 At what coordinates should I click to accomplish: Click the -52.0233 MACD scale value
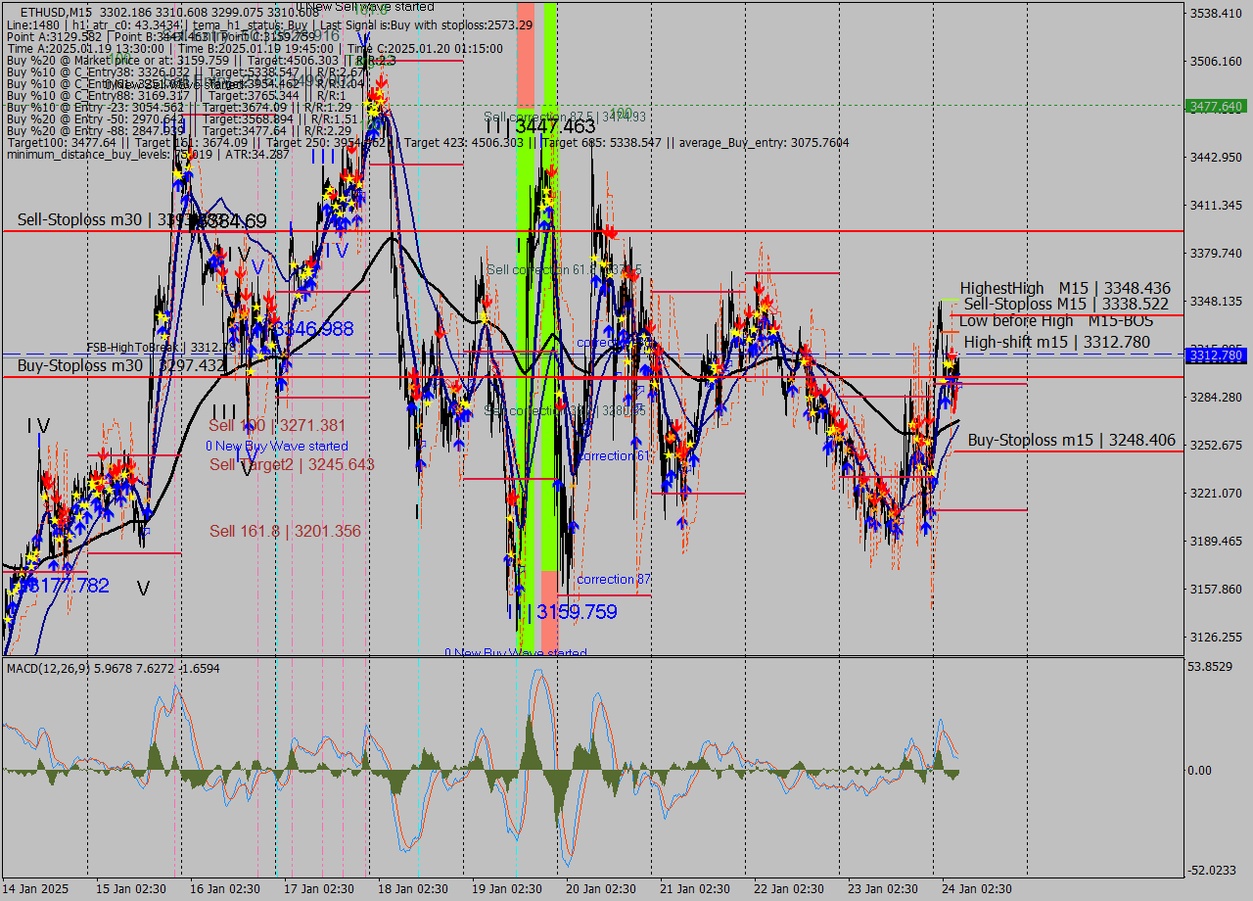1212,870
